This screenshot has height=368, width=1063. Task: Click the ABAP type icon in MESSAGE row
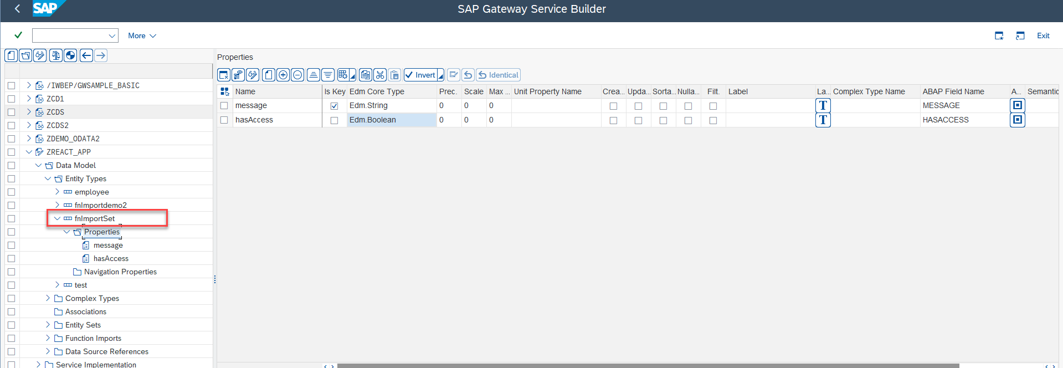click(1018, 105)
